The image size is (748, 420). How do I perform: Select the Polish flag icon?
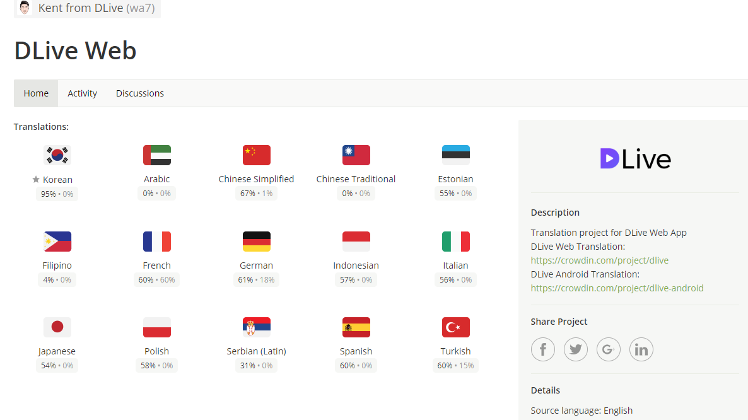click(x=157, y=327)
